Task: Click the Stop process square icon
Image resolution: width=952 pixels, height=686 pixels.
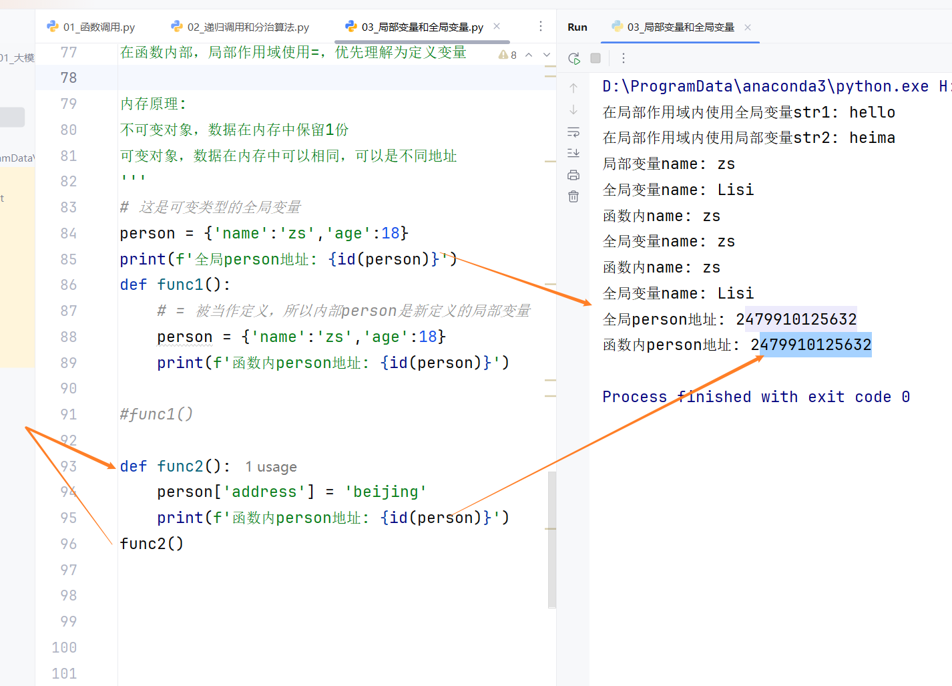Action: pos(596,58)
